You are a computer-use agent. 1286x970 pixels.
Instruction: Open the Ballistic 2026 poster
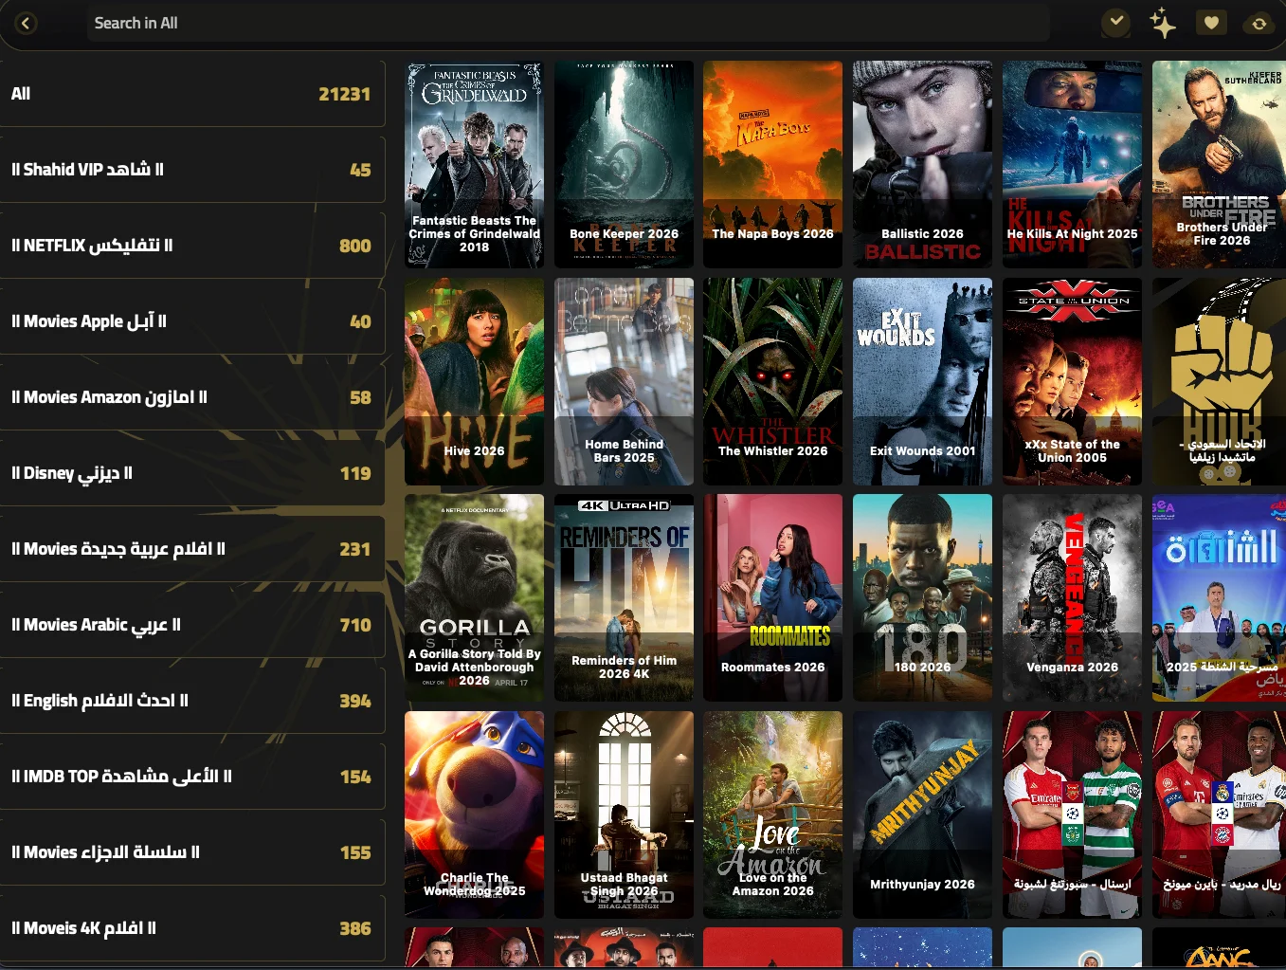[922, 165]
